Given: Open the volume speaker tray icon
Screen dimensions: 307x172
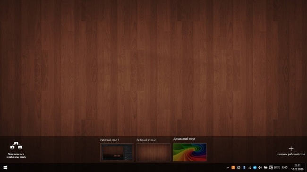Looking at the screenshot, I should (260, 167).
